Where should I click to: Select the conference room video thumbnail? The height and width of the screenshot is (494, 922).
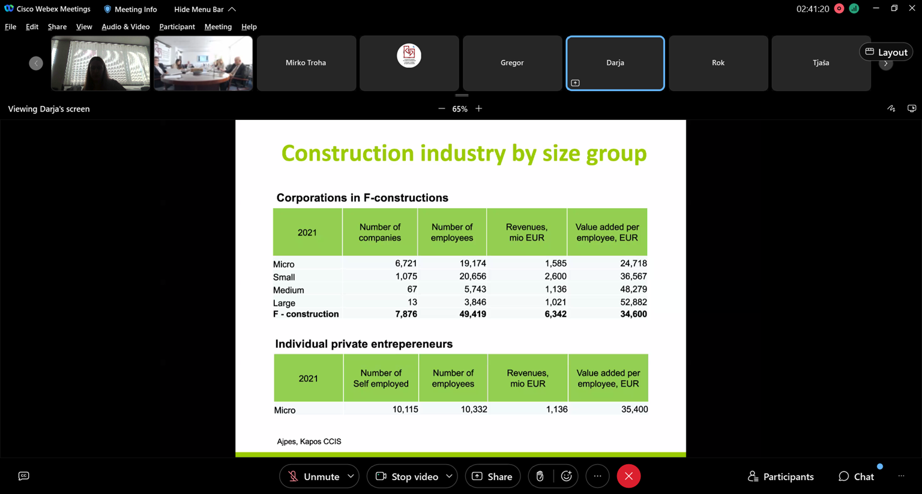203,63
